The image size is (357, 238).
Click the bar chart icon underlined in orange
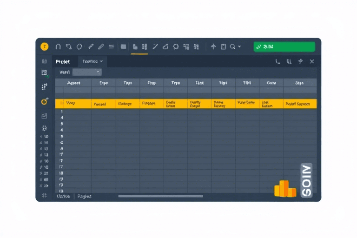(135, 46)
